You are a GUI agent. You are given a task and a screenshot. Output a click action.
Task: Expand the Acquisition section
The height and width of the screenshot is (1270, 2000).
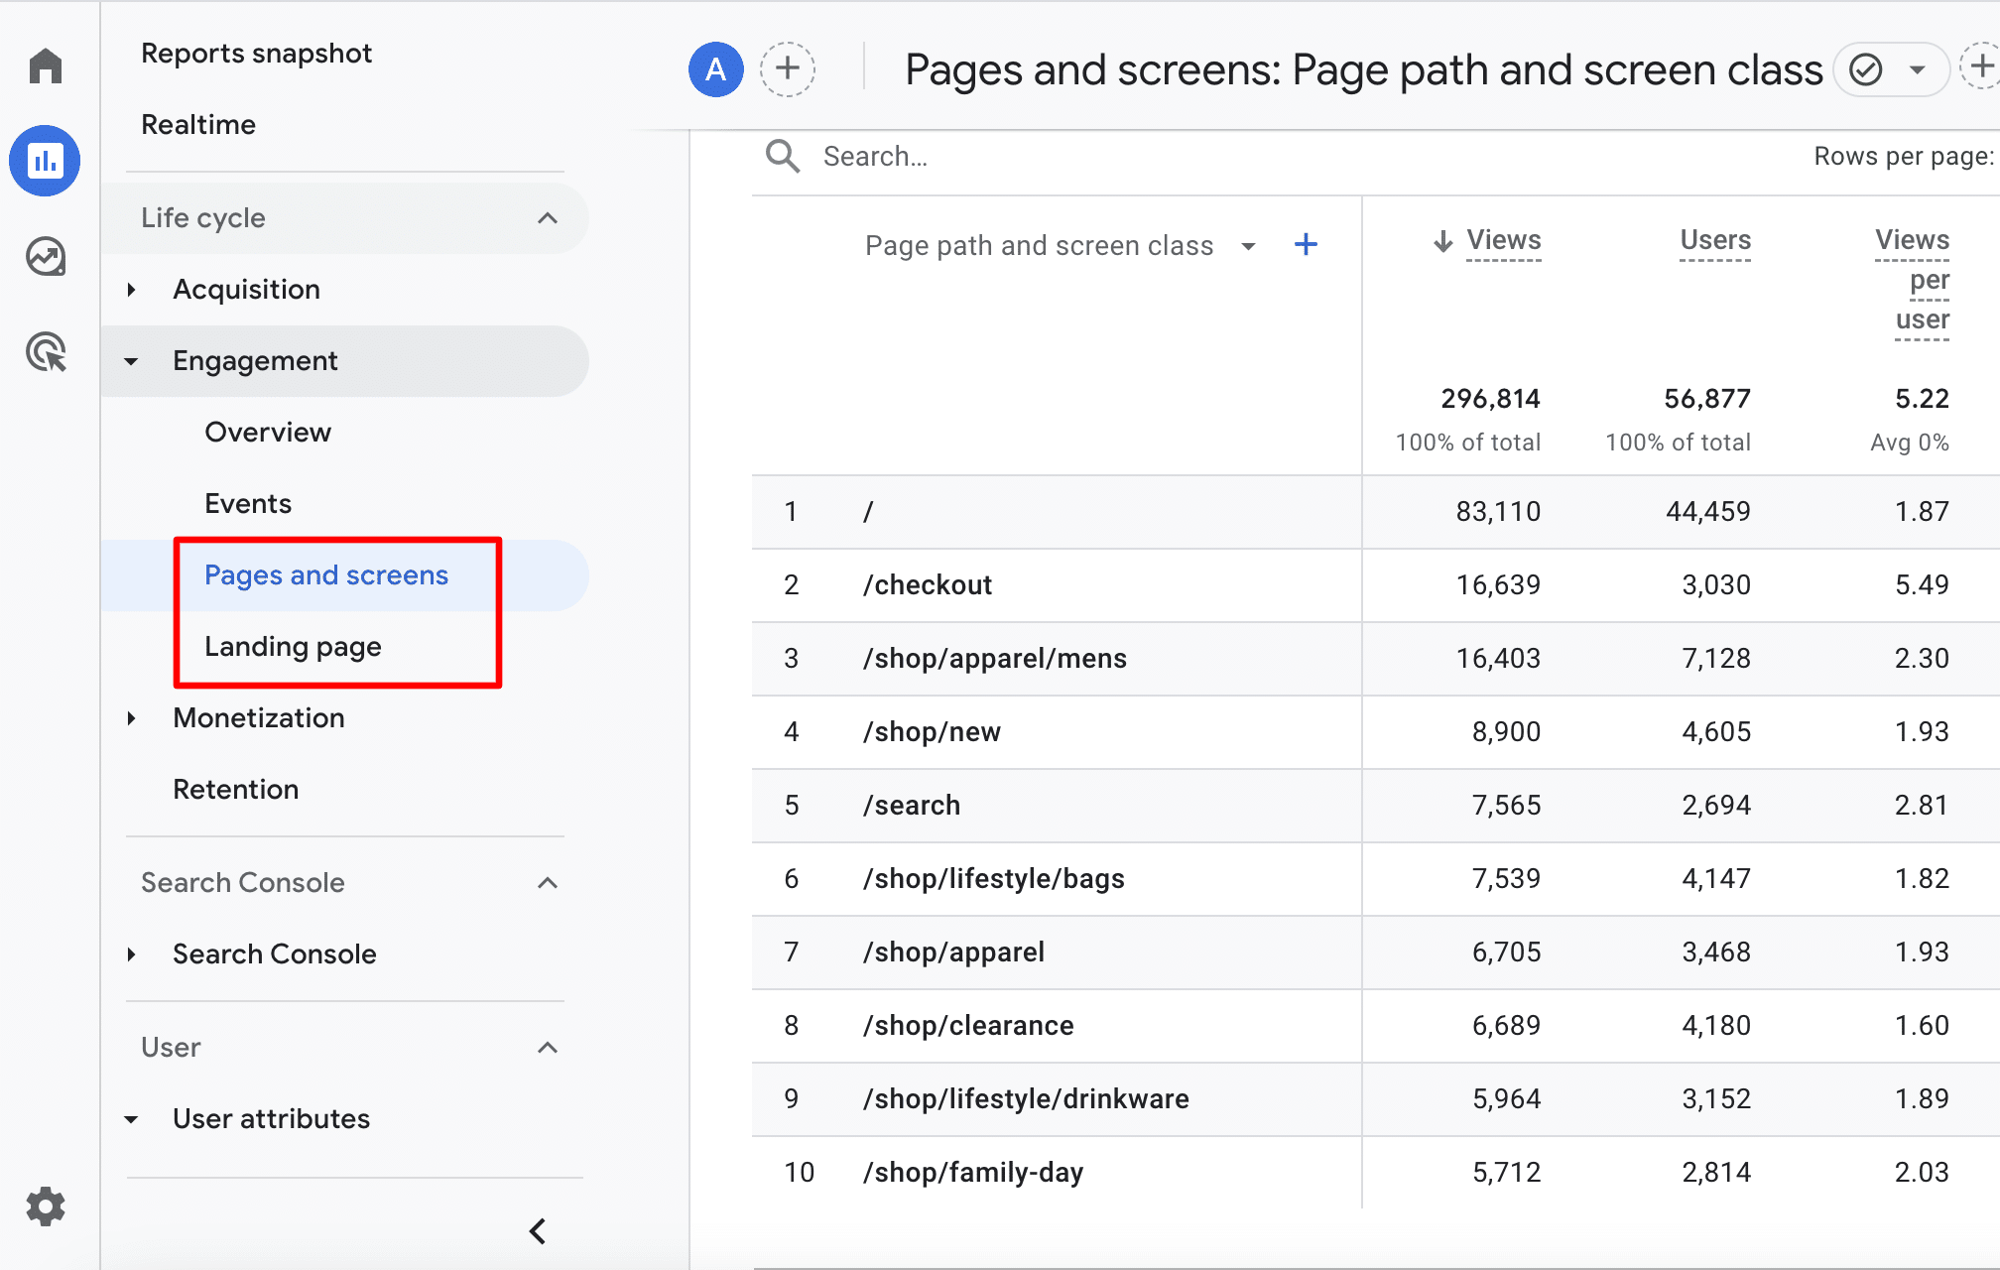coord(247,289)
